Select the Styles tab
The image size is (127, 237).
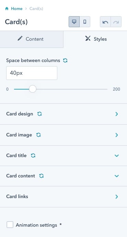click(x=95, y=39)
